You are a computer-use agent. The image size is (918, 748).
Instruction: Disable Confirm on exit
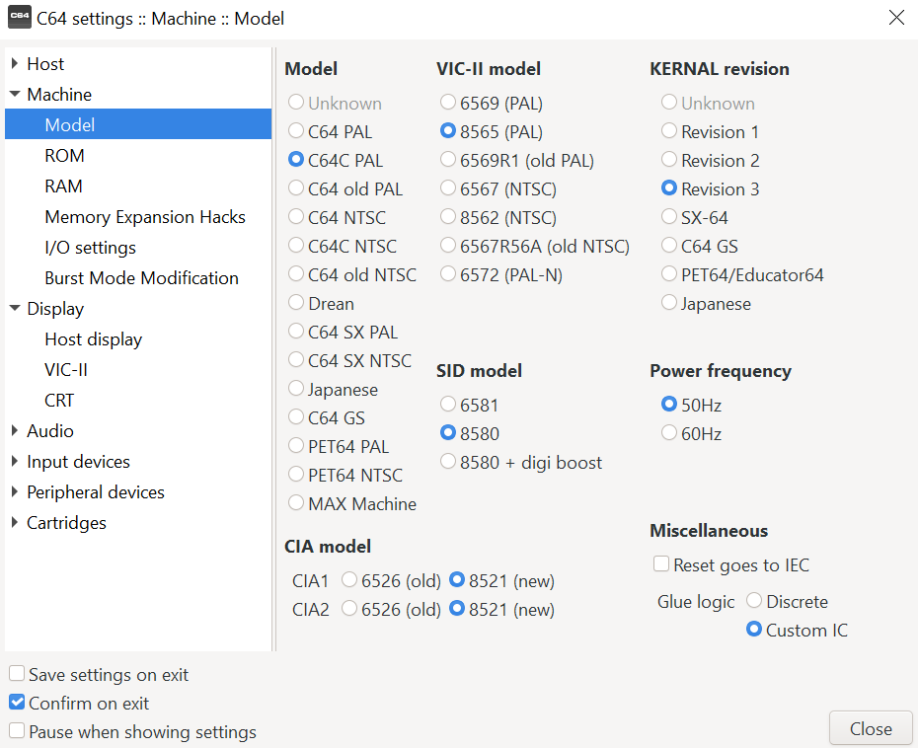pos(78,703)
